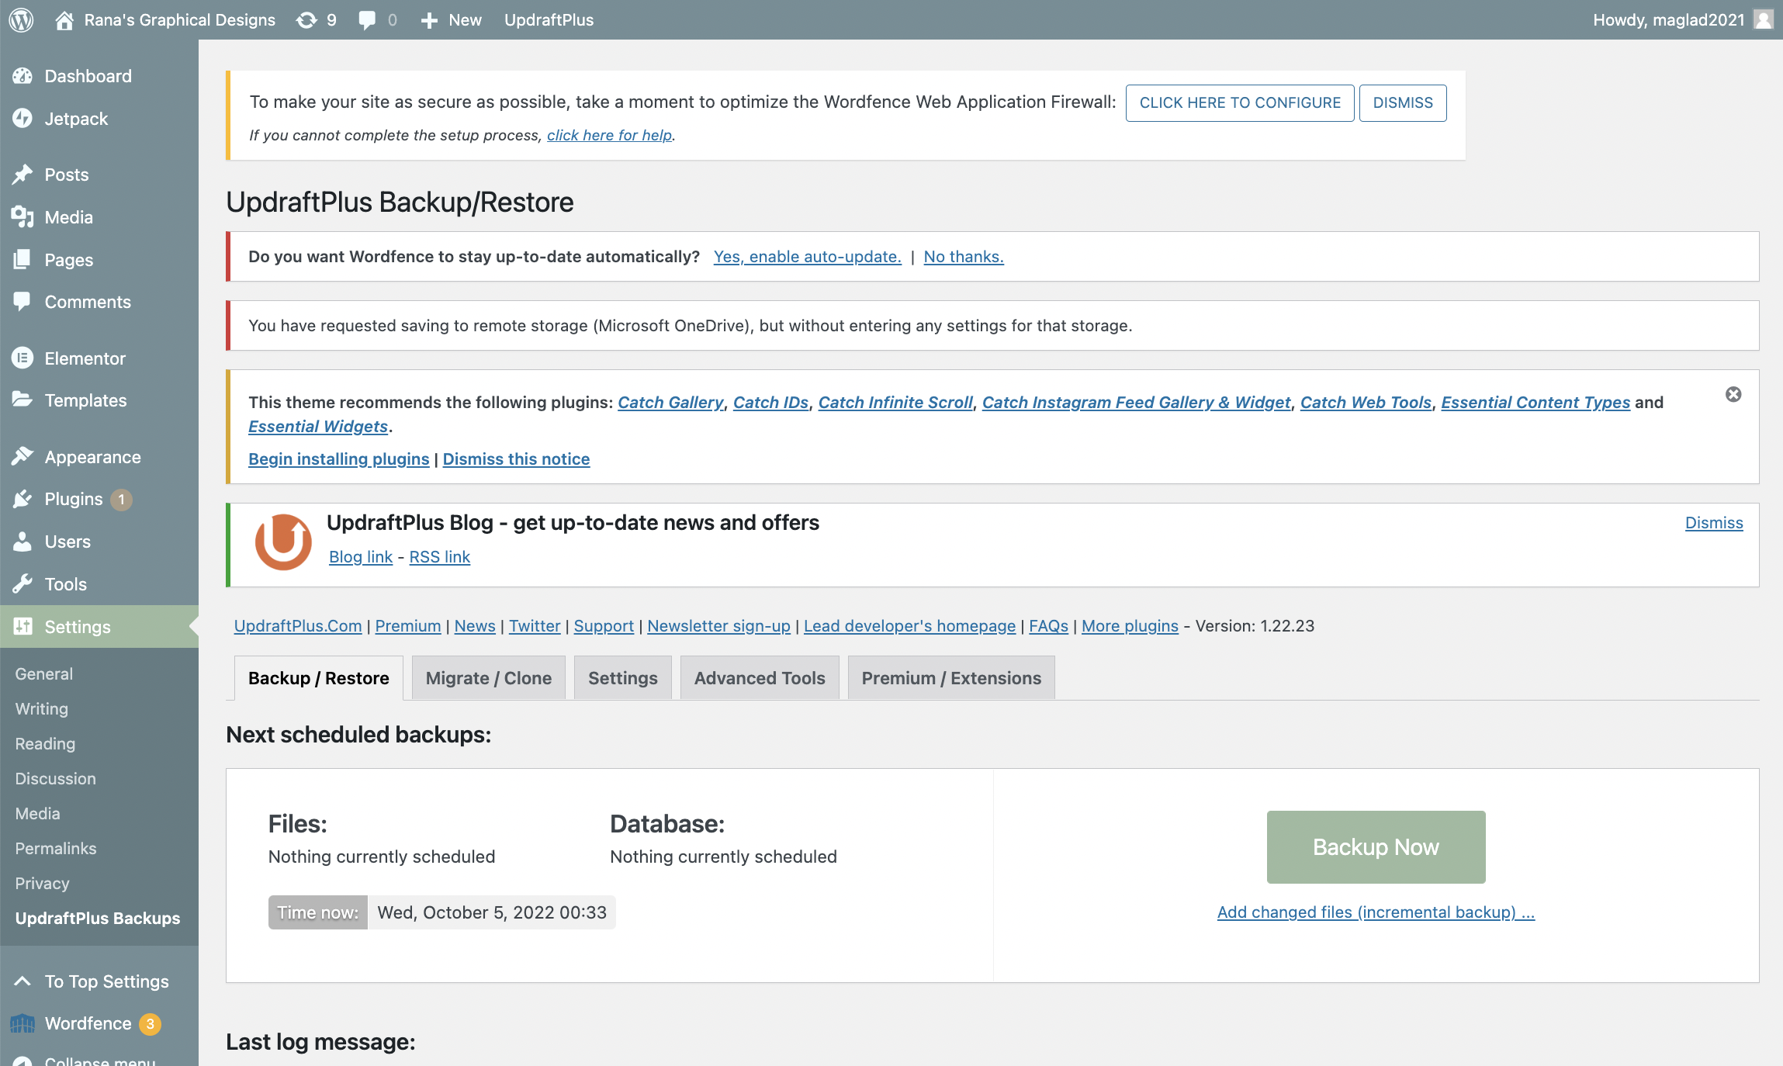The width and height of the screenshot is (1783, 1066).
Task: Open Reading settings submenu item
Action: tap(45, 744)
